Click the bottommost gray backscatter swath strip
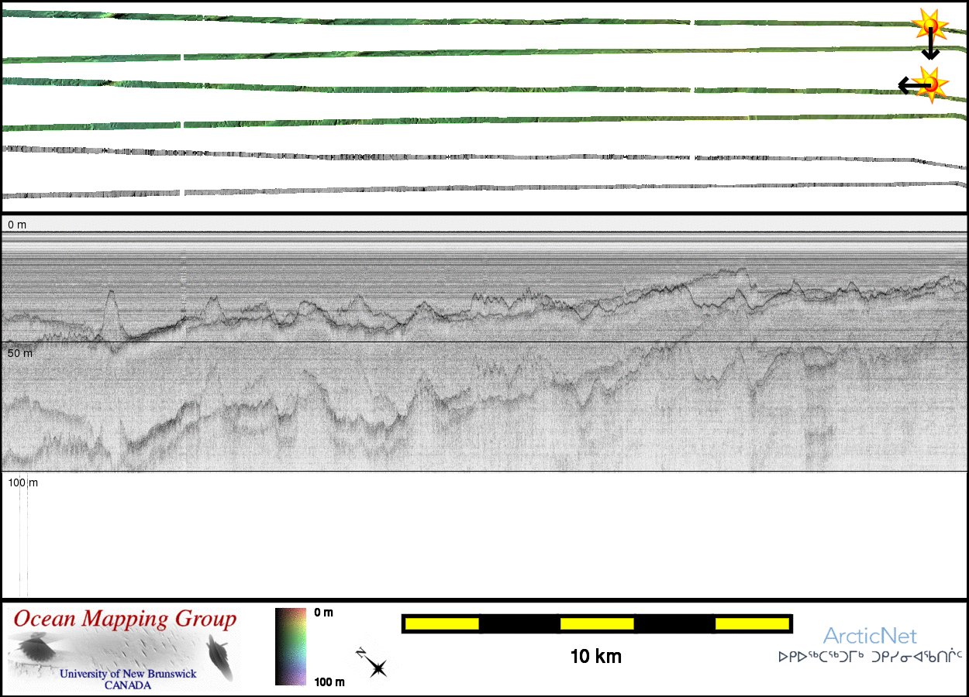The width and height of the screenshot is (969, 697). [465, 188]
